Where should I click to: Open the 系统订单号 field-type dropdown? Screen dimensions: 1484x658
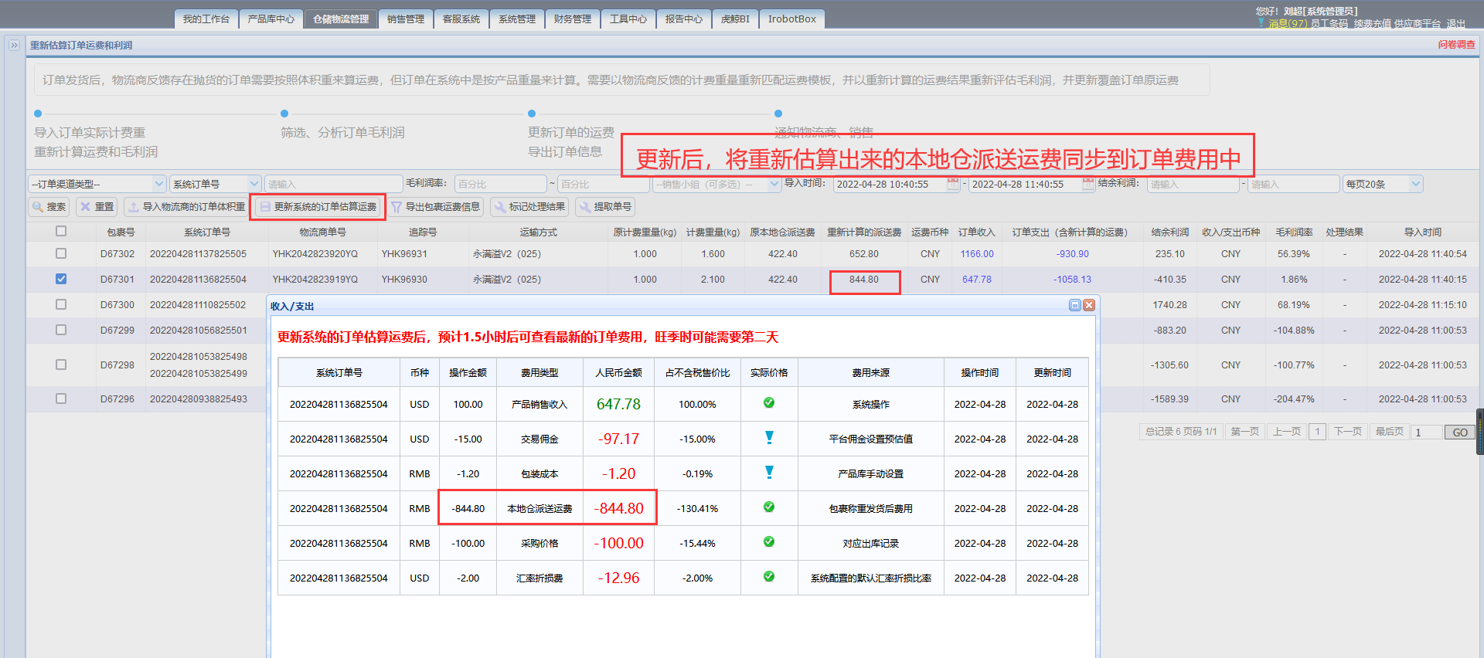point(215,184)
